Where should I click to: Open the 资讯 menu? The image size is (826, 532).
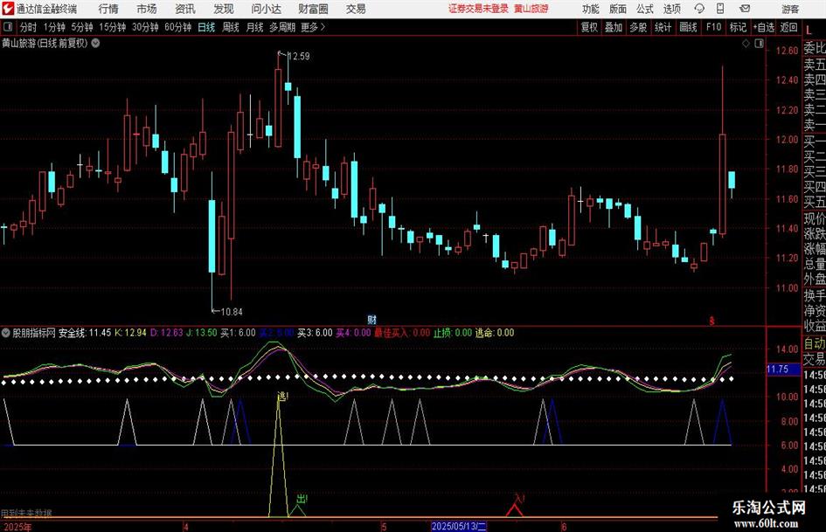[185, 9]
